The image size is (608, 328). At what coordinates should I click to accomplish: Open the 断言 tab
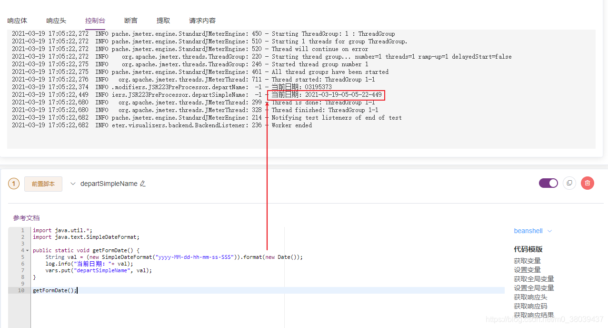pos(131,20)
